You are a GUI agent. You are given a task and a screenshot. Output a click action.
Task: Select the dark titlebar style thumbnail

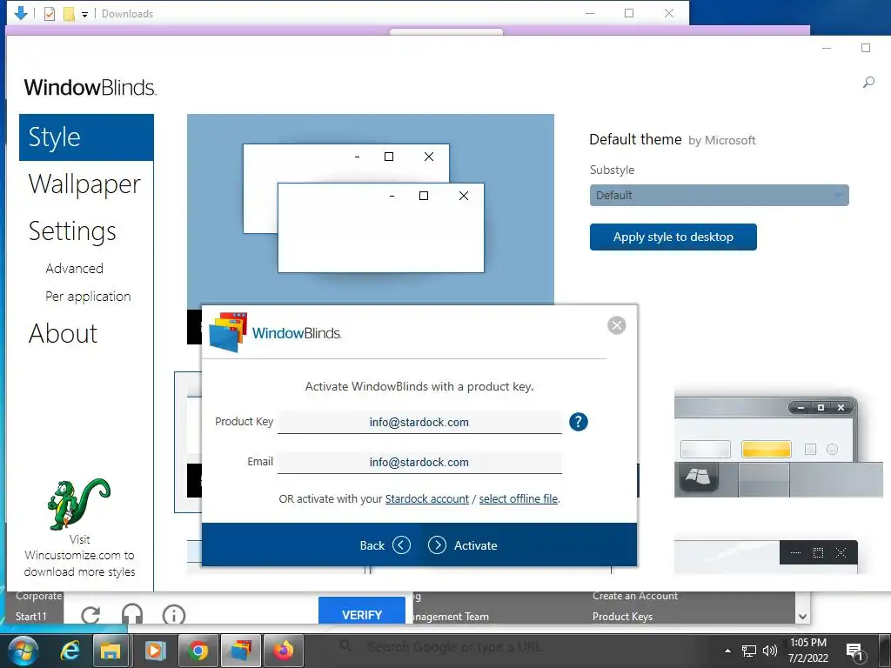766,556
